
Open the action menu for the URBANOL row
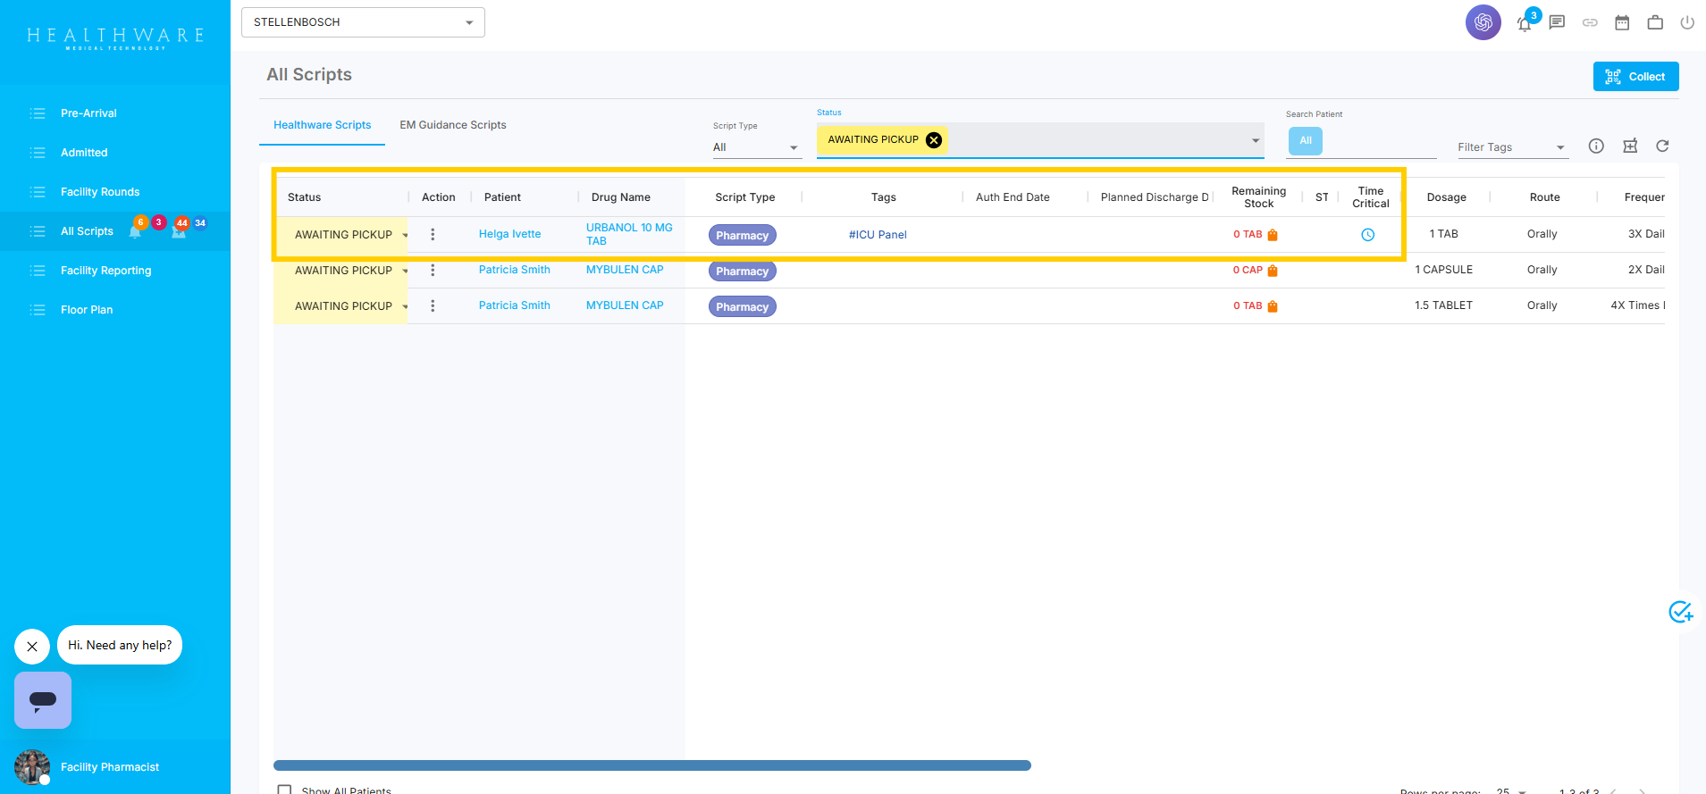coord(433,234)
